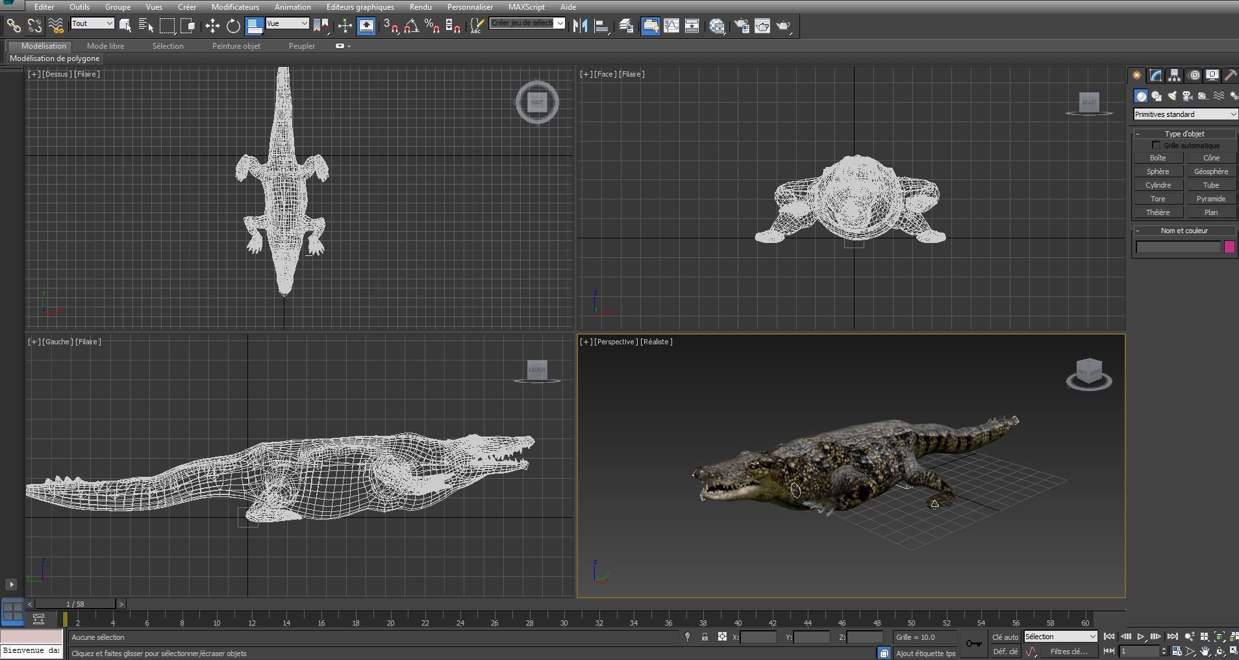The height and width of the screenshot is (660, 1239).
Task: Select the Cameras category icon
Action: [1188, 96]
